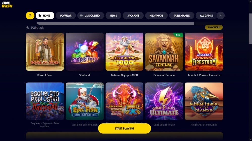This screenshot has width=252, height=141.
Task: Switch to the Popular tab
Action: 66,16
